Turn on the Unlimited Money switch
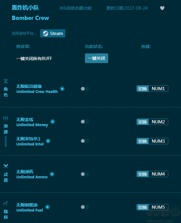 pyautogui.click(x=85, y=122)
